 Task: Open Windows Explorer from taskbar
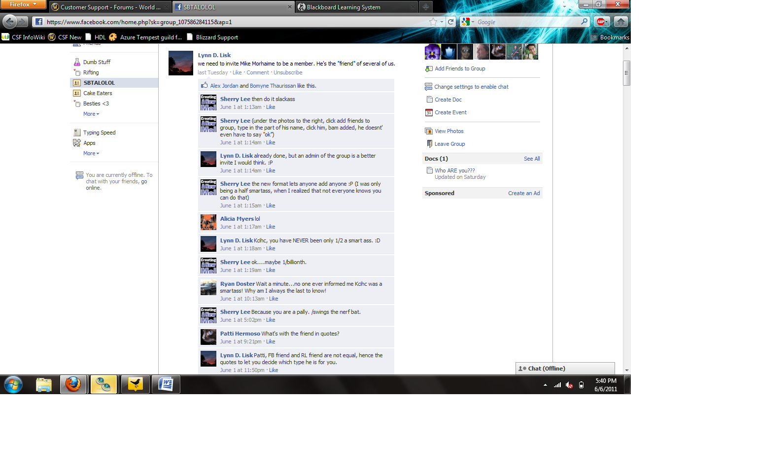[x=44, y=384]
